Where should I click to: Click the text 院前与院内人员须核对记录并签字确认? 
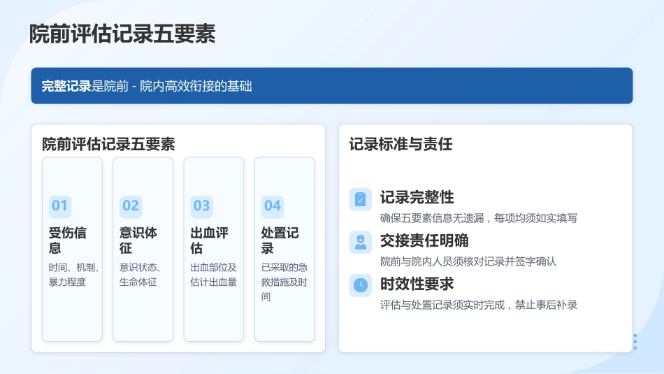click(468, 261)
